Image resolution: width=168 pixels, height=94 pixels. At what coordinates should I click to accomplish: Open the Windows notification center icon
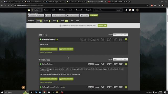coord(165,92)
